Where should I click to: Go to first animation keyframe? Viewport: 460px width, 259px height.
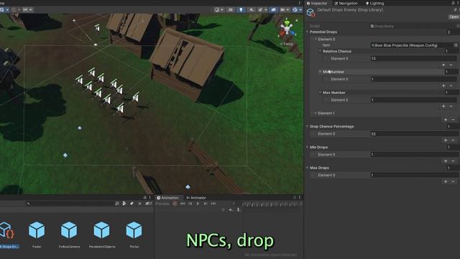183,204
